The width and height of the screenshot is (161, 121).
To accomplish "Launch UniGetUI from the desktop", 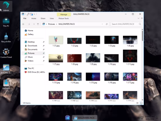I will point(6,85).
